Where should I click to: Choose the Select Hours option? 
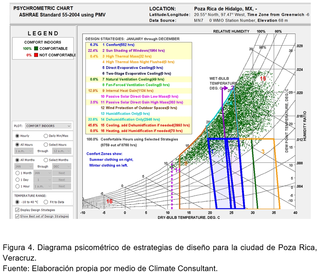(x=46, y=145)
